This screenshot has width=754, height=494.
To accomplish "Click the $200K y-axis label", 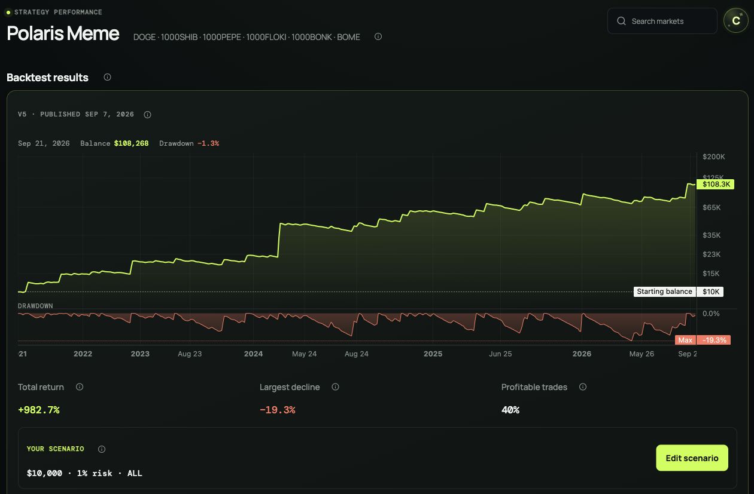I will pyautogui.click(x=714, y=157).
